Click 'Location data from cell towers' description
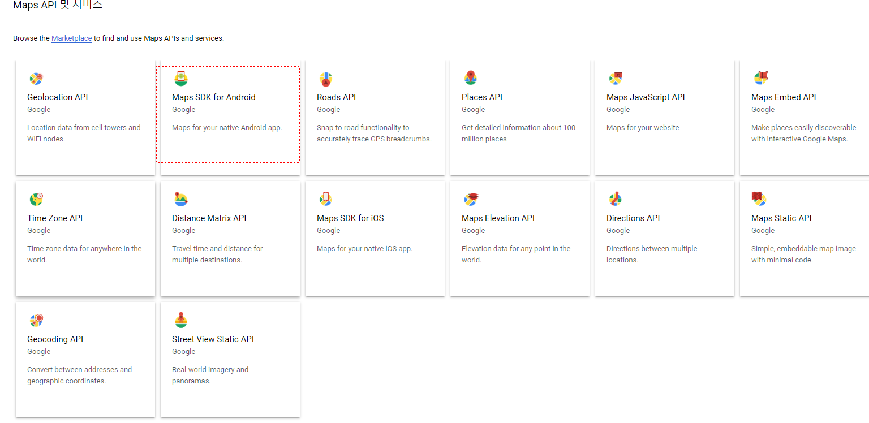The width and height of the screenshot is (869, 423). coord(84,133)
